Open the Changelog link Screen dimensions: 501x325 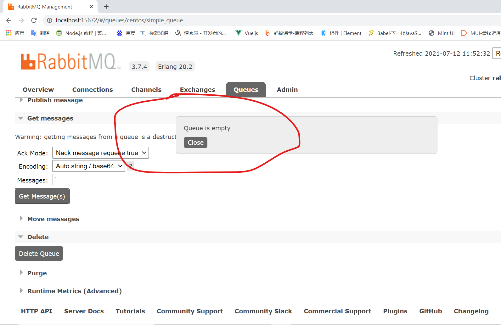(471, 311)
